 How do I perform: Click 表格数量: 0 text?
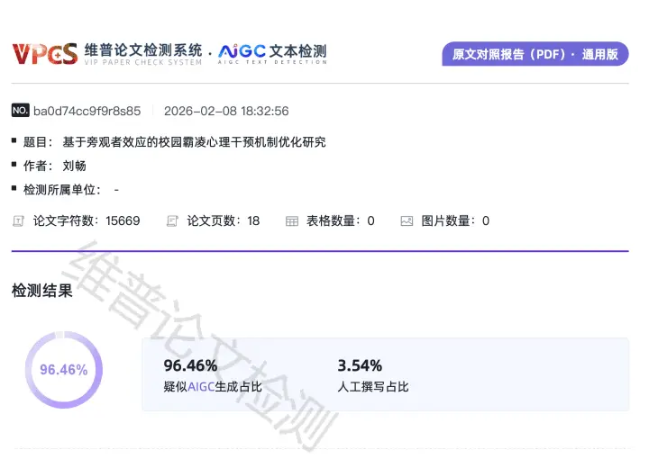[x=340, y=220]
